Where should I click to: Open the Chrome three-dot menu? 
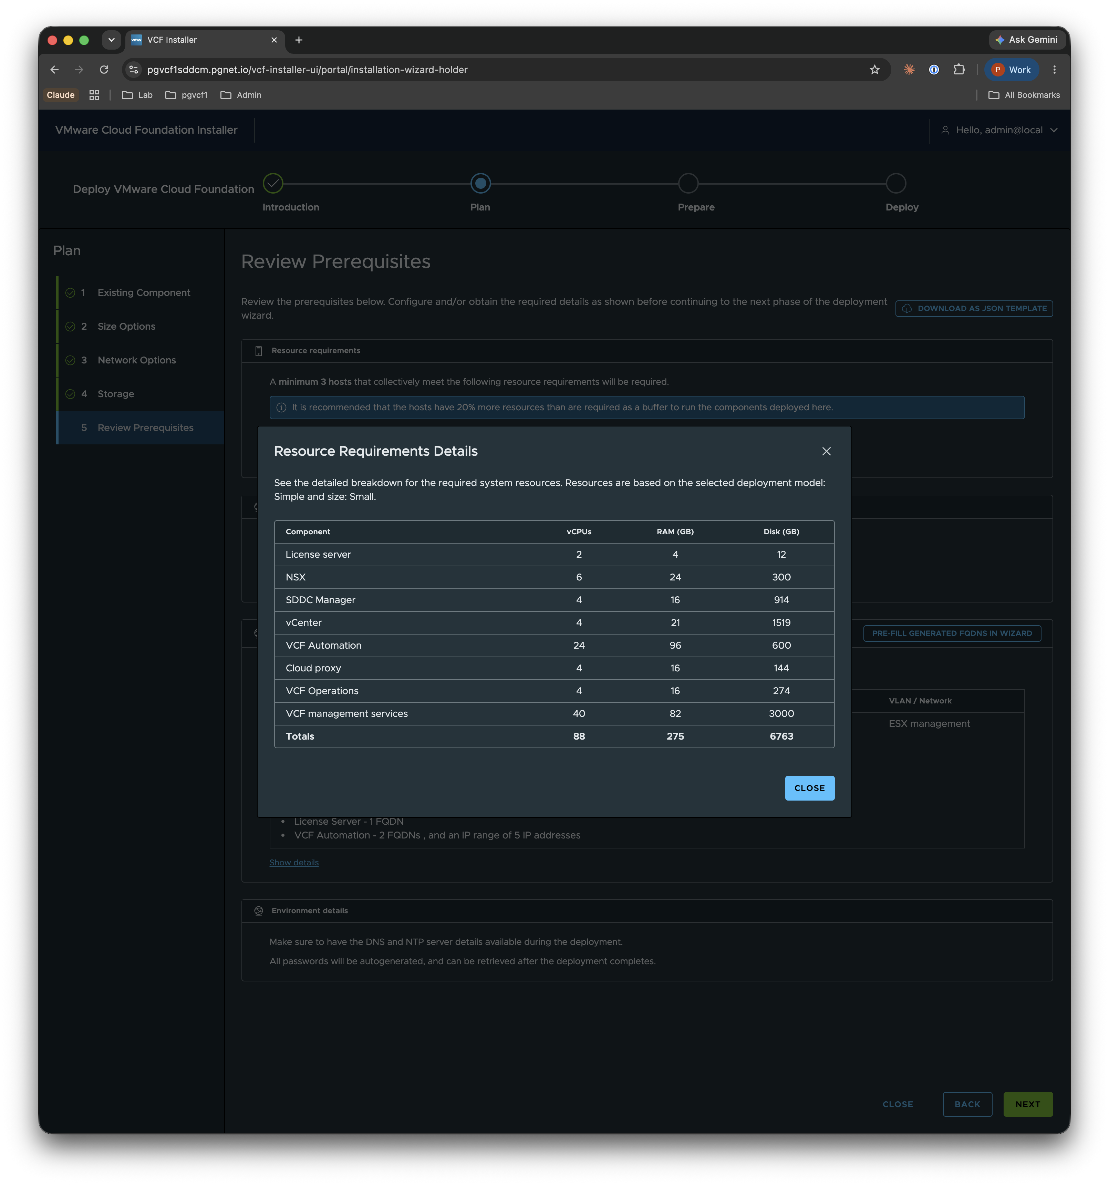point(1054,70)
